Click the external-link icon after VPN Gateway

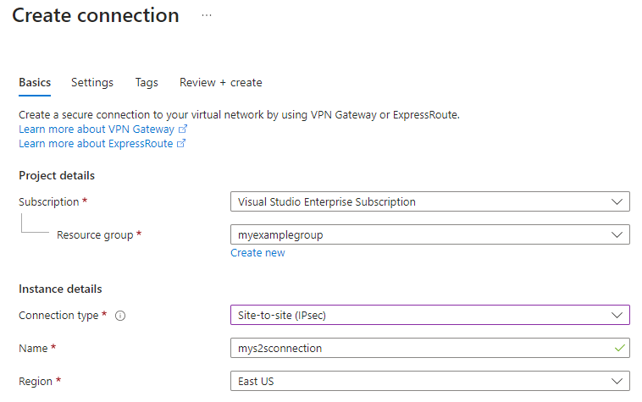(183, 129)
